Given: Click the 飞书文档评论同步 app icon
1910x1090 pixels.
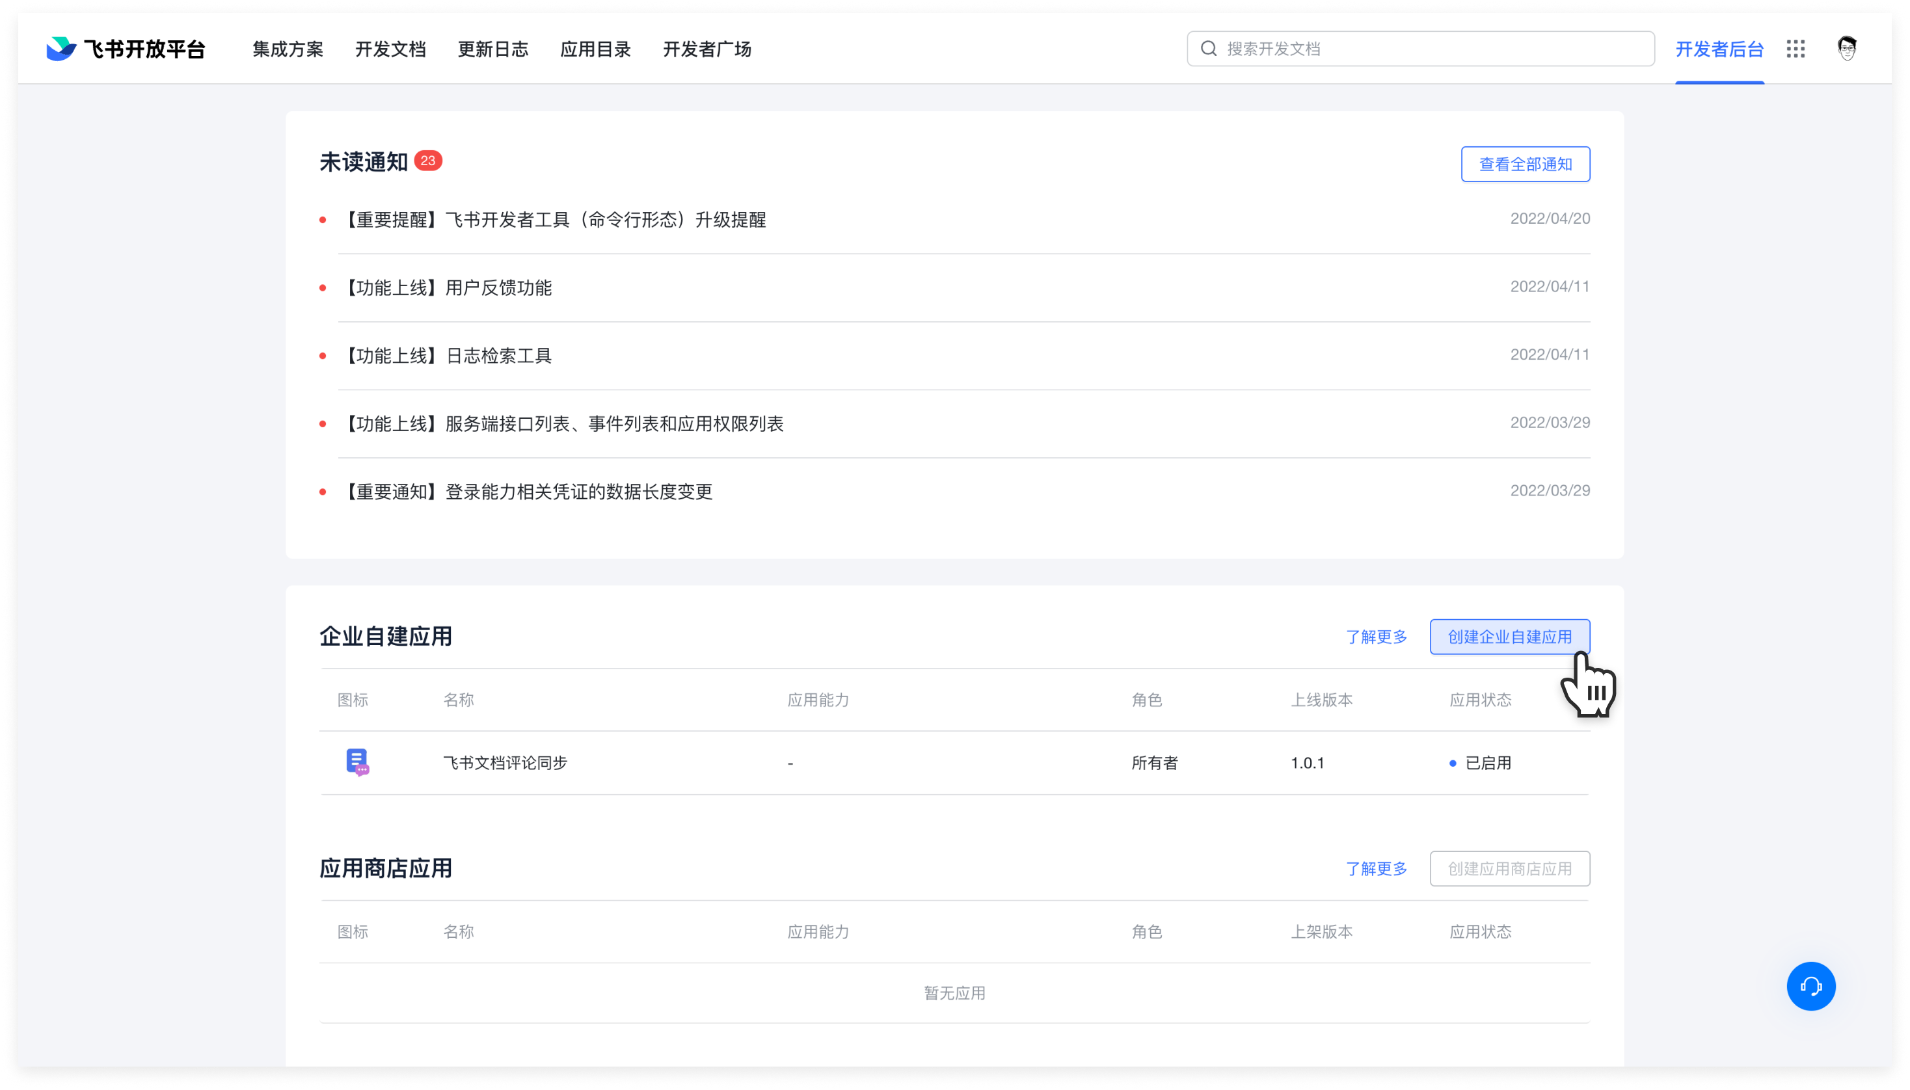Looking at the screenshot, I should [357, 762].
